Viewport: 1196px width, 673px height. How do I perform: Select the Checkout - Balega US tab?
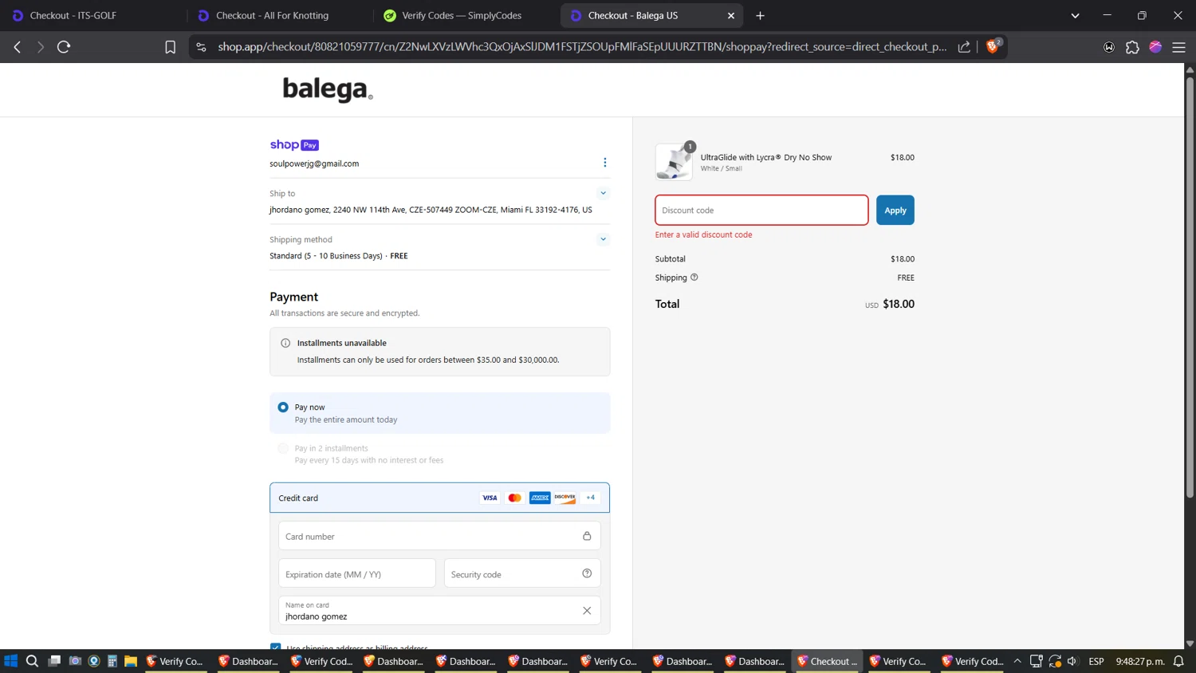pos(651,15)
